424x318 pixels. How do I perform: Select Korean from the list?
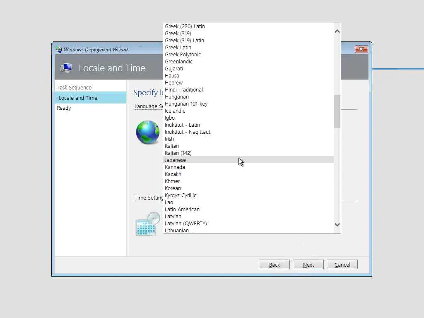[x=248, y=188]
